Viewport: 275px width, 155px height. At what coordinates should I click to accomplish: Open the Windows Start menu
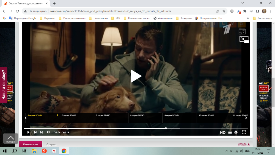click(5, 151)
